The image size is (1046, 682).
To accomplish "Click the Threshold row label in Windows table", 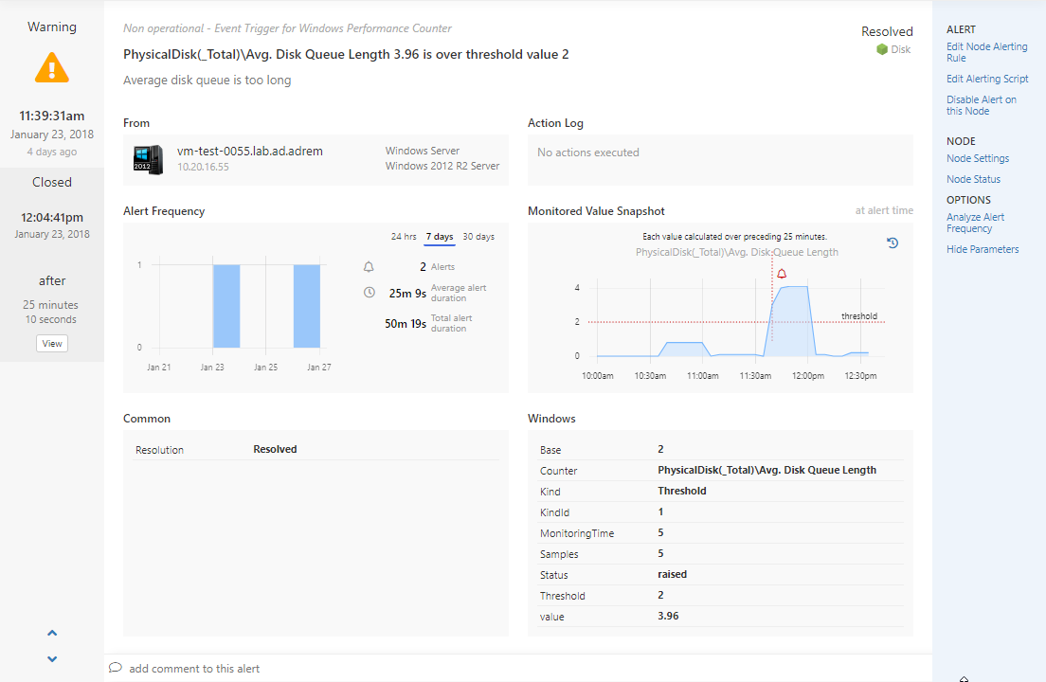I will point(563,596).
